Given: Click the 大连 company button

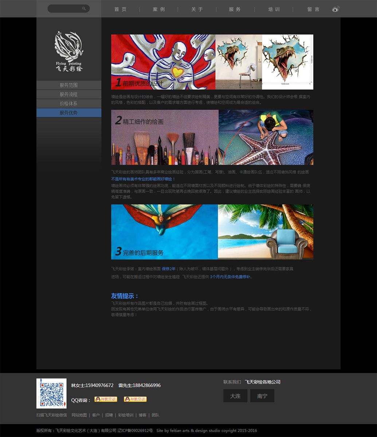Looking at the screenshot, I should (235, 396).
